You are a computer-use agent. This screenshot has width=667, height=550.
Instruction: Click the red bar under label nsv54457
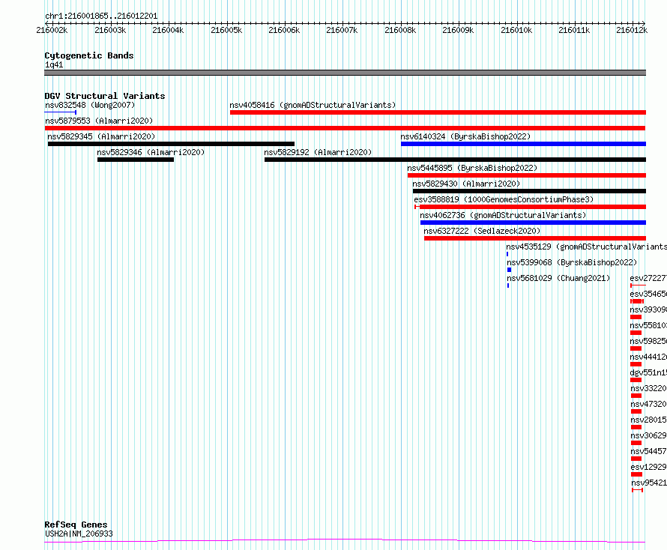point(636,459)
